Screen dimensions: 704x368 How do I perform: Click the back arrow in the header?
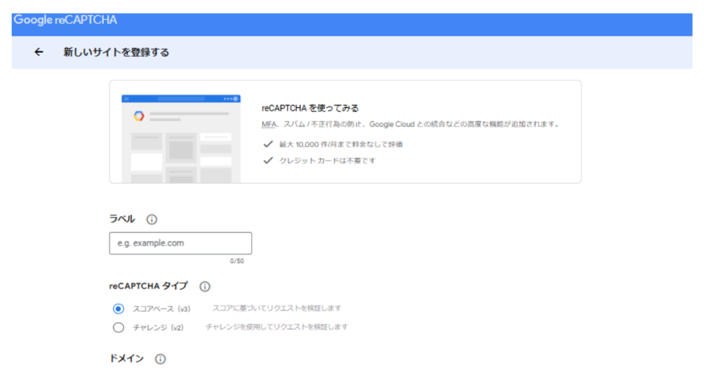pos(39,52)
